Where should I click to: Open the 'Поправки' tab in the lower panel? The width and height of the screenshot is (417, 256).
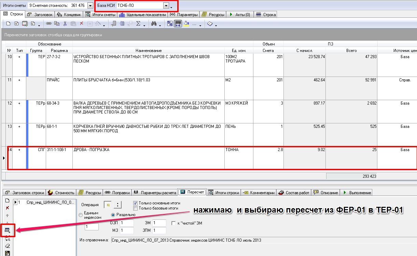click(x=117, y=192)
